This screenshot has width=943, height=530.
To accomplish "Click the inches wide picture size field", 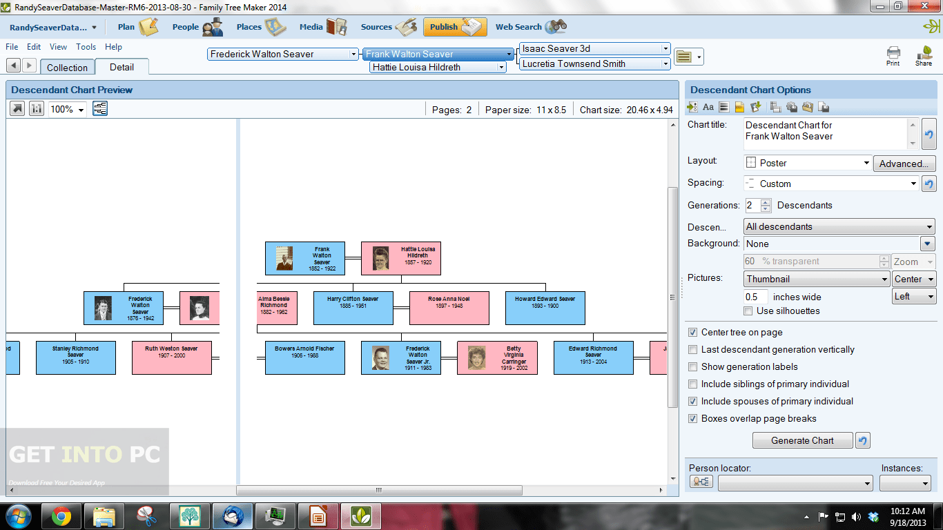I will (756, 297).
